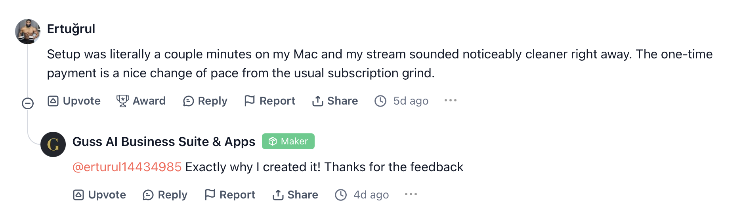
Task: Open Ertuğrul's profile via username
Action: (71, 29)
